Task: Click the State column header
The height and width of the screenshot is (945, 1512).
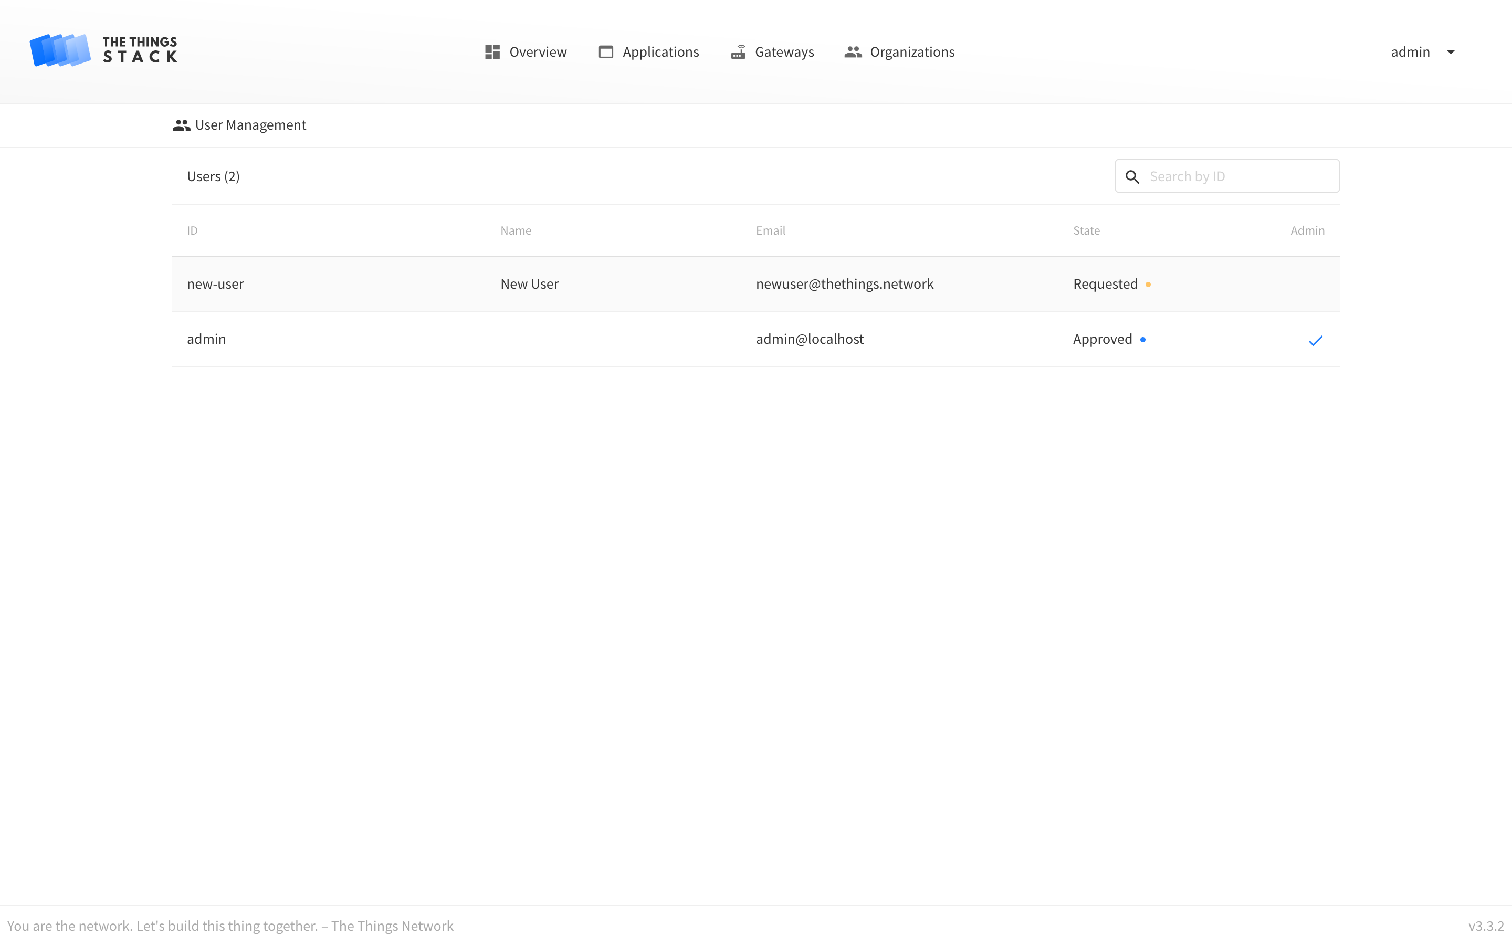Action: 1086,230
